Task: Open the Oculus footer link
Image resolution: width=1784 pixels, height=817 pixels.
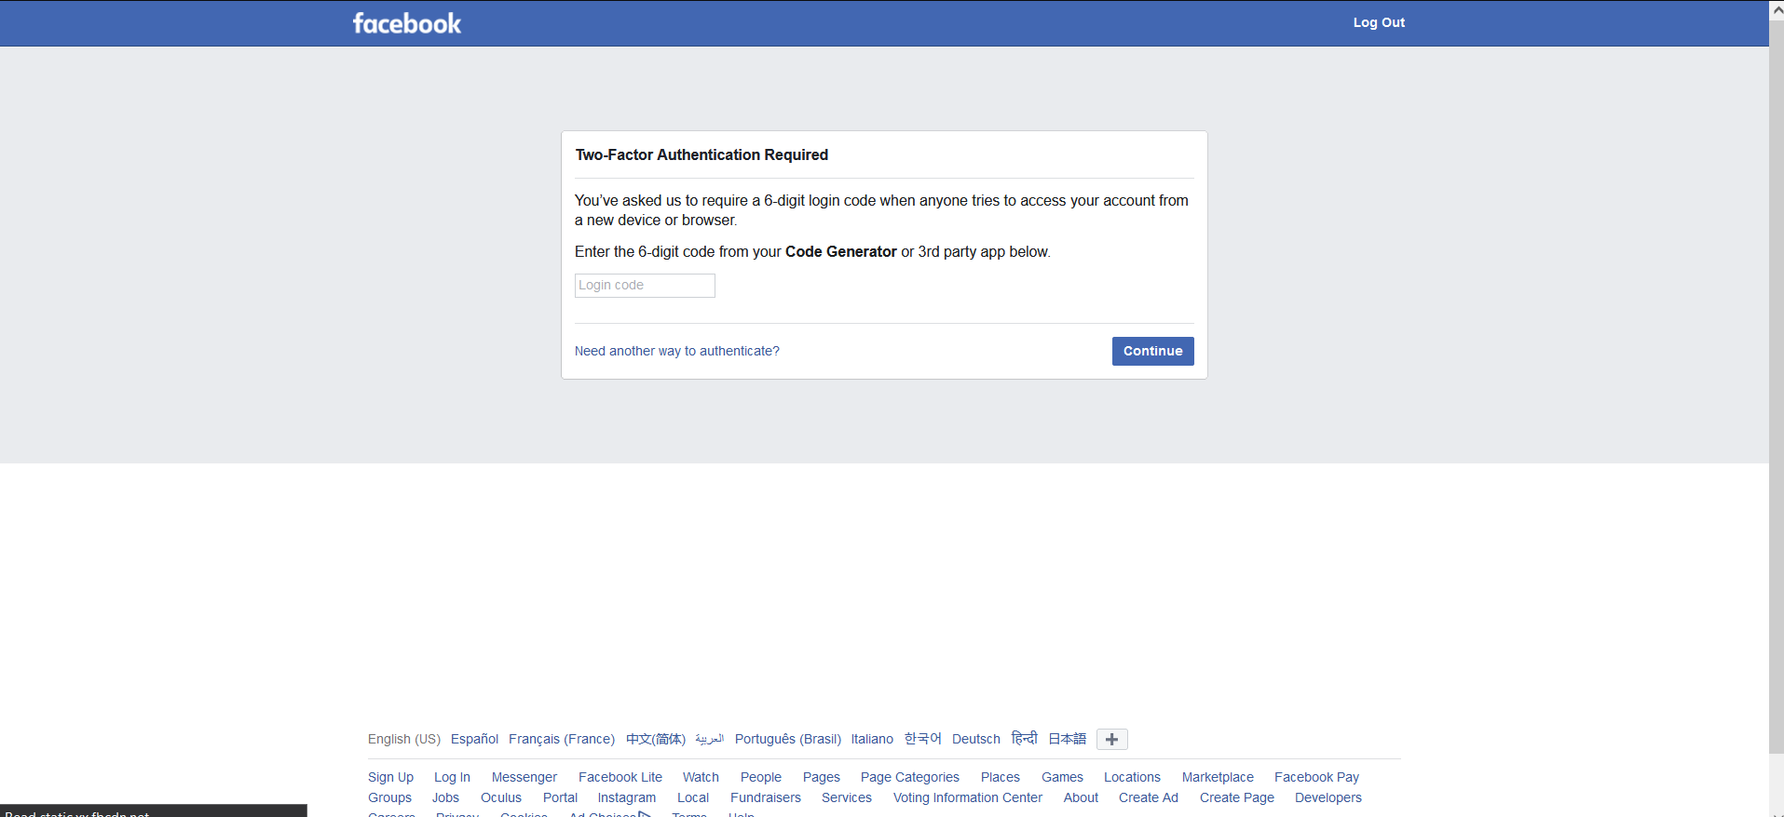Action: pyautogui.click(x=501, y=797)
